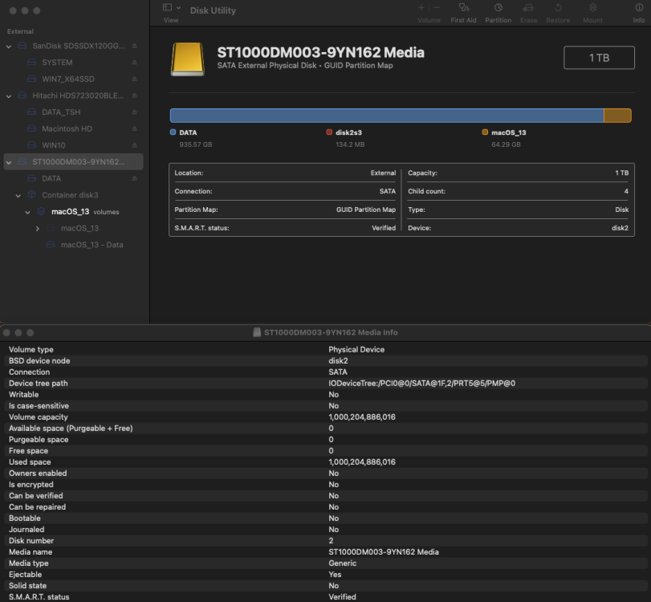Click the Mount toolbar icon
The image size is (651, 602).
(593, 7)
